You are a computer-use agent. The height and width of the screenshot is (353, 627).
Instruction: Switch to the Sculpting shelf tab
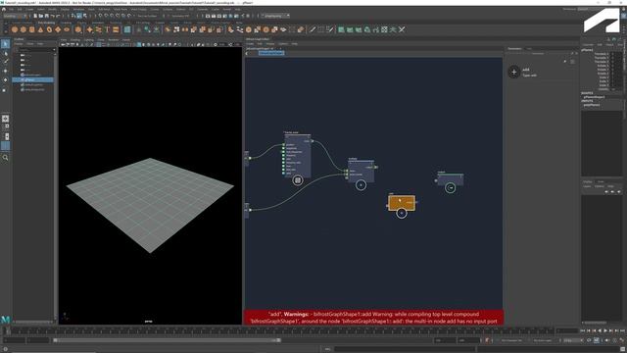pos(67,23)
